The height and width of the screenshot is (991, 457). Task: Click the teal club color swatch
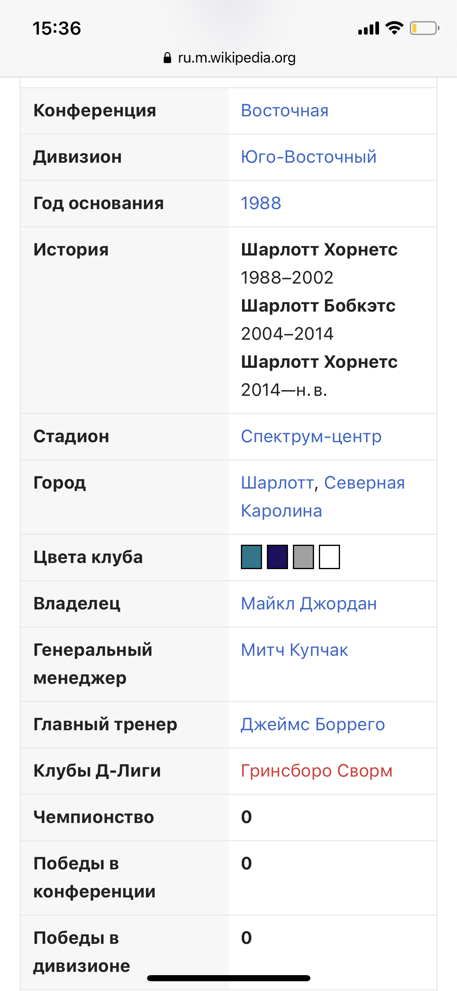click(251, 557)
